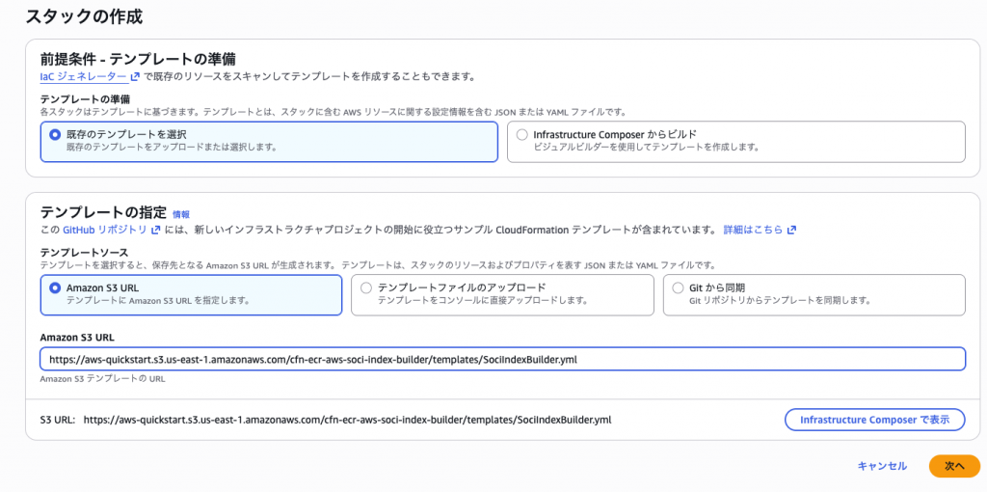The width and height of the screenshot is (987, 492).
Task: Click into the Amazon S3 URL text field
Action: click(501, 359)
